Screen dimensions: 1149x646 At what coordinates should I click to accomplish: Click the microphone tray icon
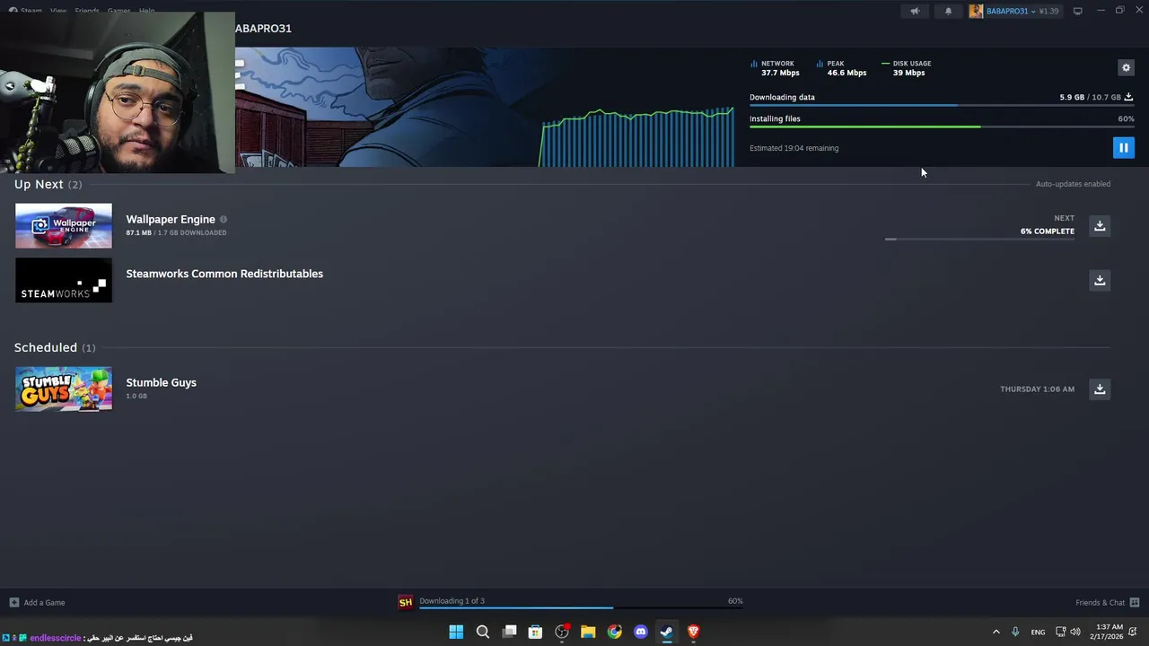click(x=1015, y=633)
